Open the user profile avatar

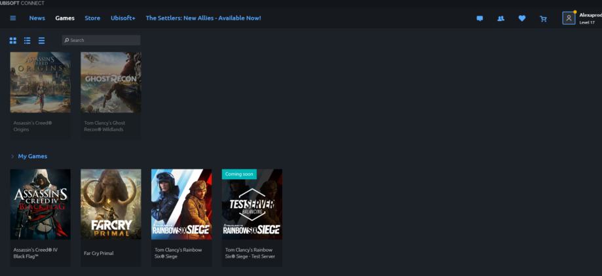coord(569,18)
